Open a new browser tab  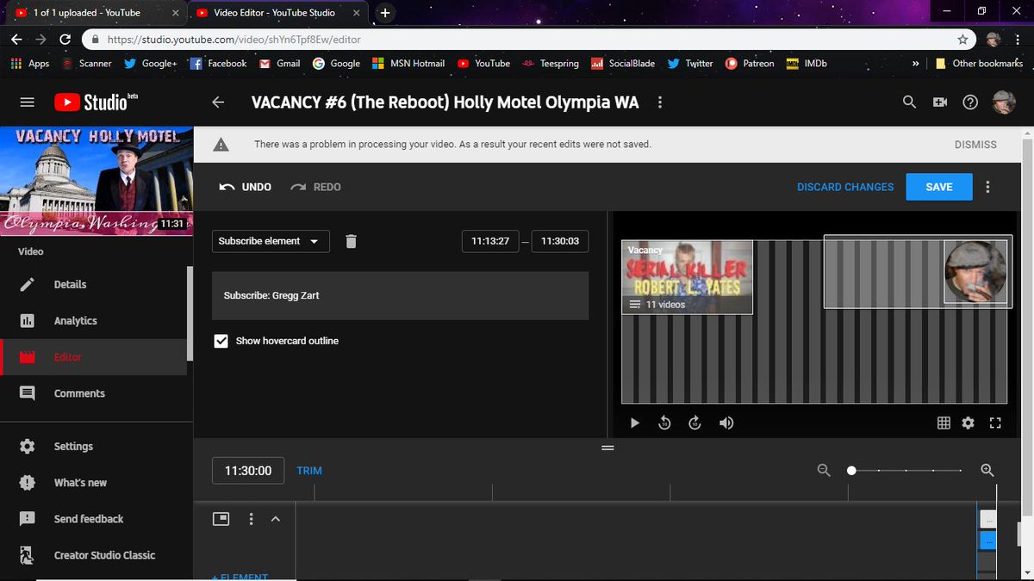tap(384, 12)
